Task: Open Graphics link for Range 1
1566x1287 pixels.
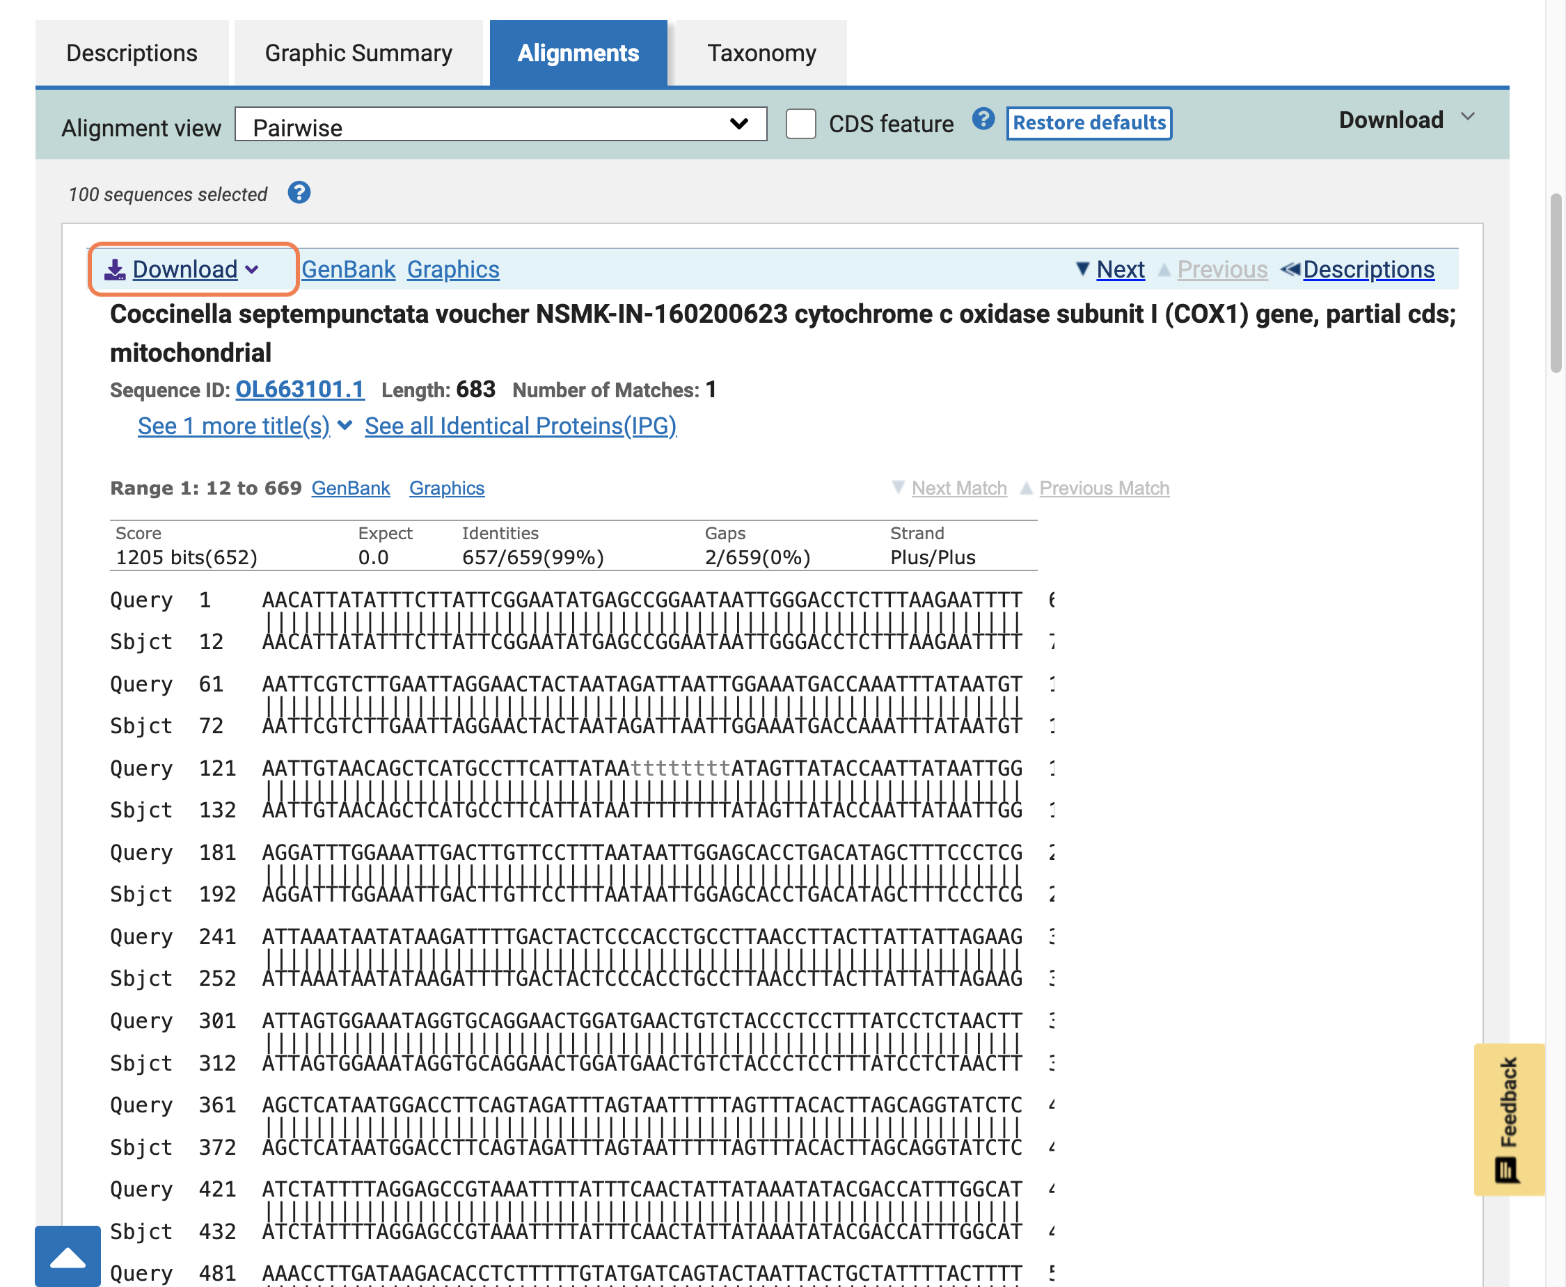Action: [x=447, y=488]
